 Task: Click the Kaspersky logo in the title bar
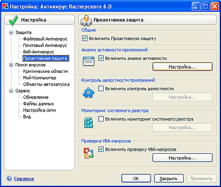pos(6,6)
